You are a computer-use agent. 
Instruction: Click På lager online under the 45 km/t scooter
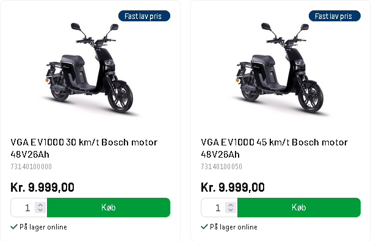(x=234, y=227)
